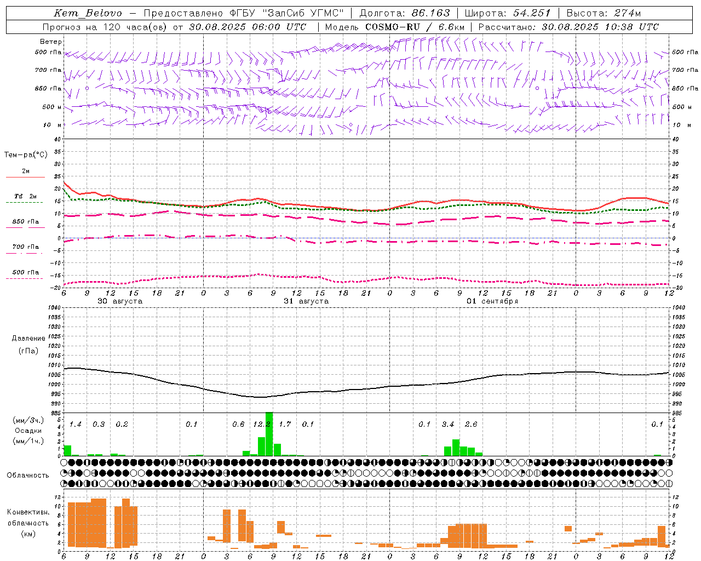Click the 12.2 precipitation total value

coord(262,424)
